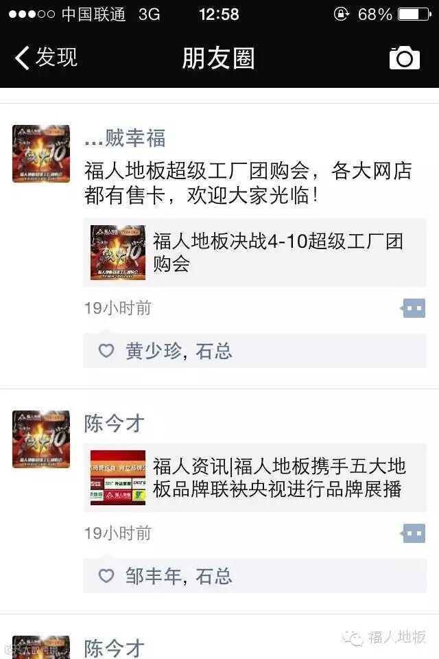This screenshot has height=659, width=439.
Task: Open the profile name …贼幸福
Action: 125,138
